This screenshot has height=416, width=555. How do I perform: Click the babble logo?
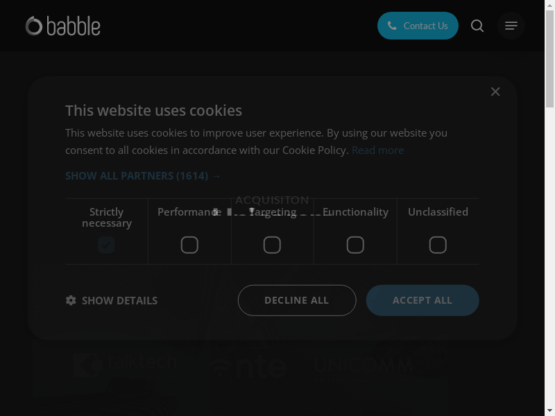coord(63,26)
